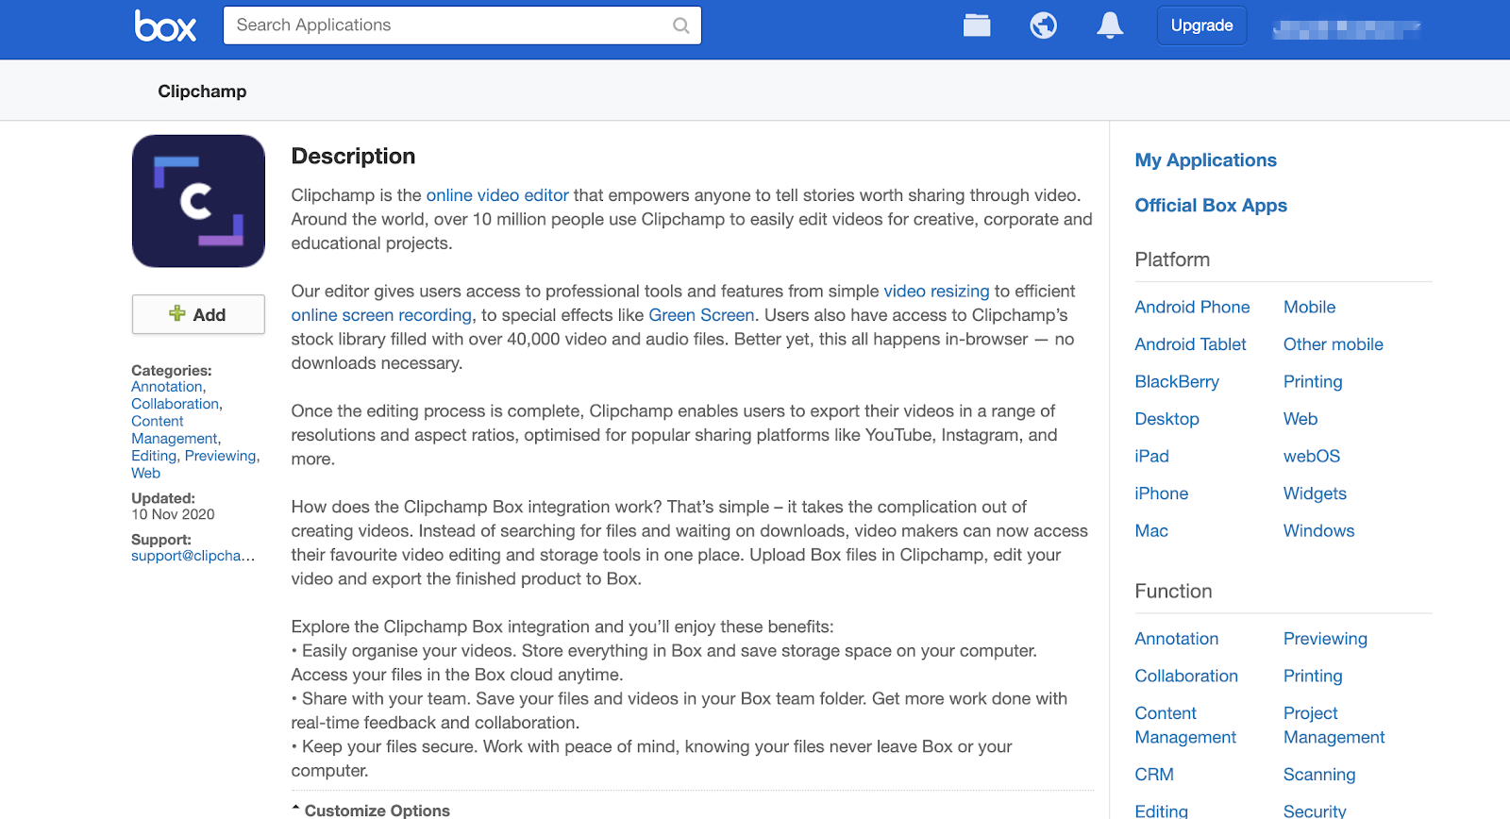Filter by Mobile platform
This screenshot has width=1510, height=819.
[1309, 307]
